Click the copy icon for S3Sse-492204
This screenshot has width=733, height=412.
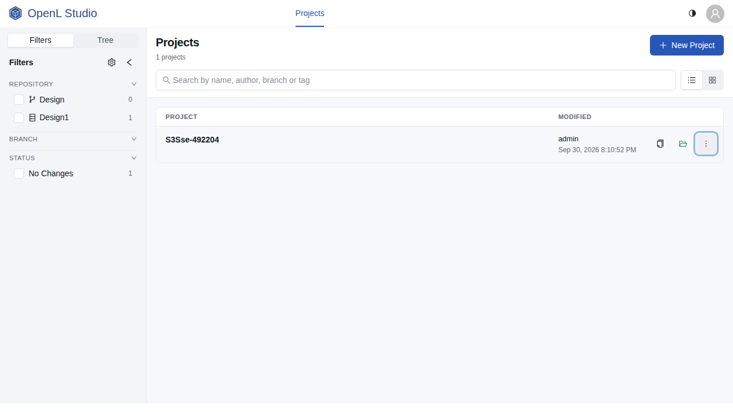(x=660, y=144)
